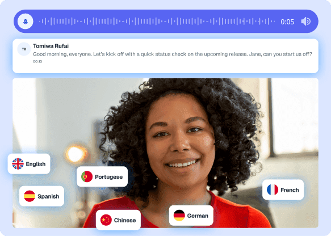Click the China flag icon

[106, 220]
